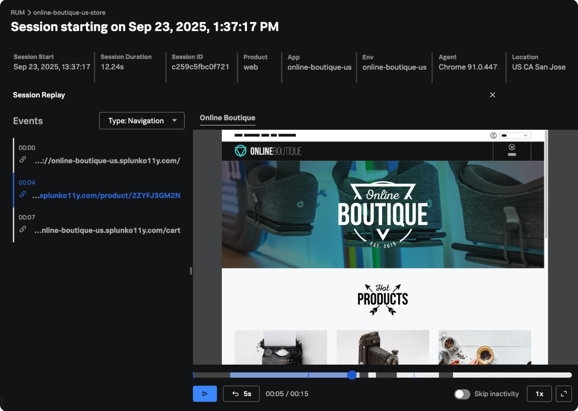Click the currency dollar icon
Viewport: 578px width, 411px height.
(493, 136)
